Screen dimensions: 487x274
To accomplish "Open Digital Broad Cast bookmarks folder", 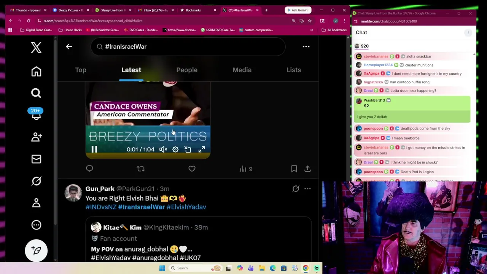I will (x=36, y=30).
